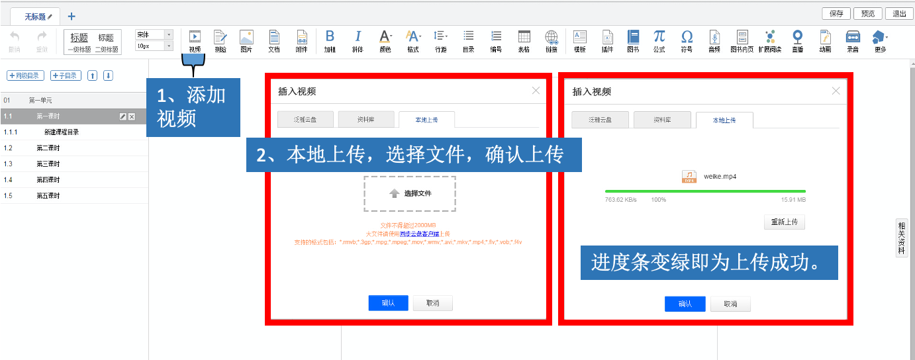Click the 图书内页 book page icon
Screen dimensions: 915x360
742,37
